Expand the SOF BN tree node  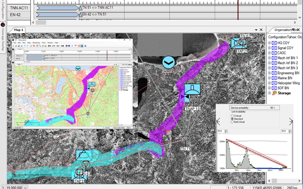pos(269,88)
